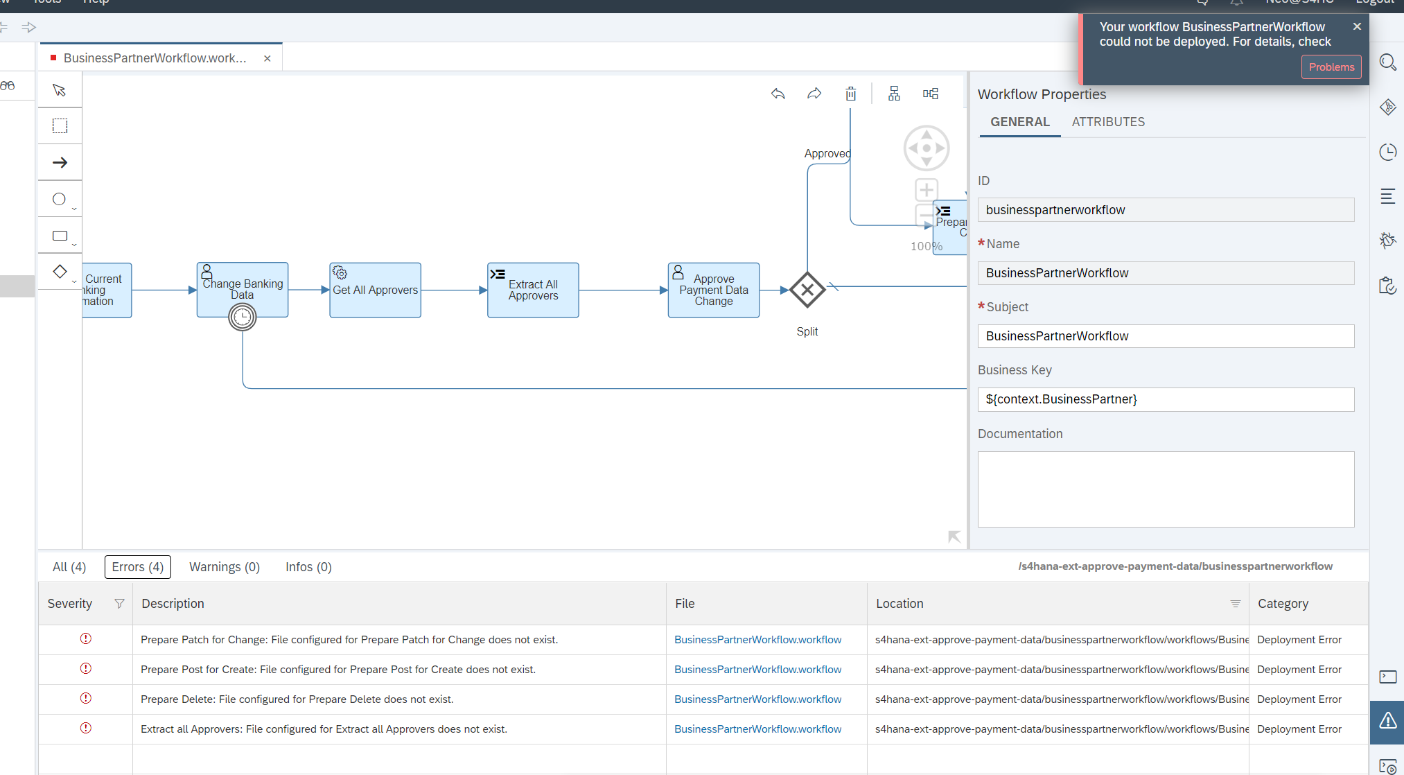The width and height of the screenshot is (1404, 775).
Task: Open the debug perspective in the right sidebar
Action: 1388,240
